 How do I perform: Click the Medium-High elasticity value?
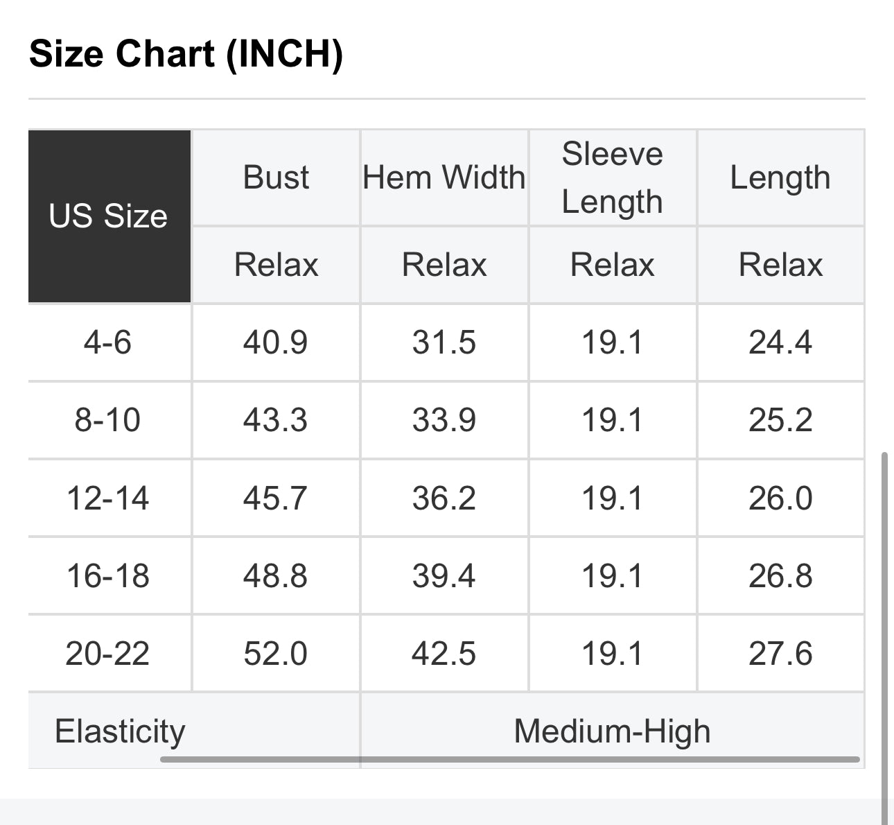click(613, 731)
